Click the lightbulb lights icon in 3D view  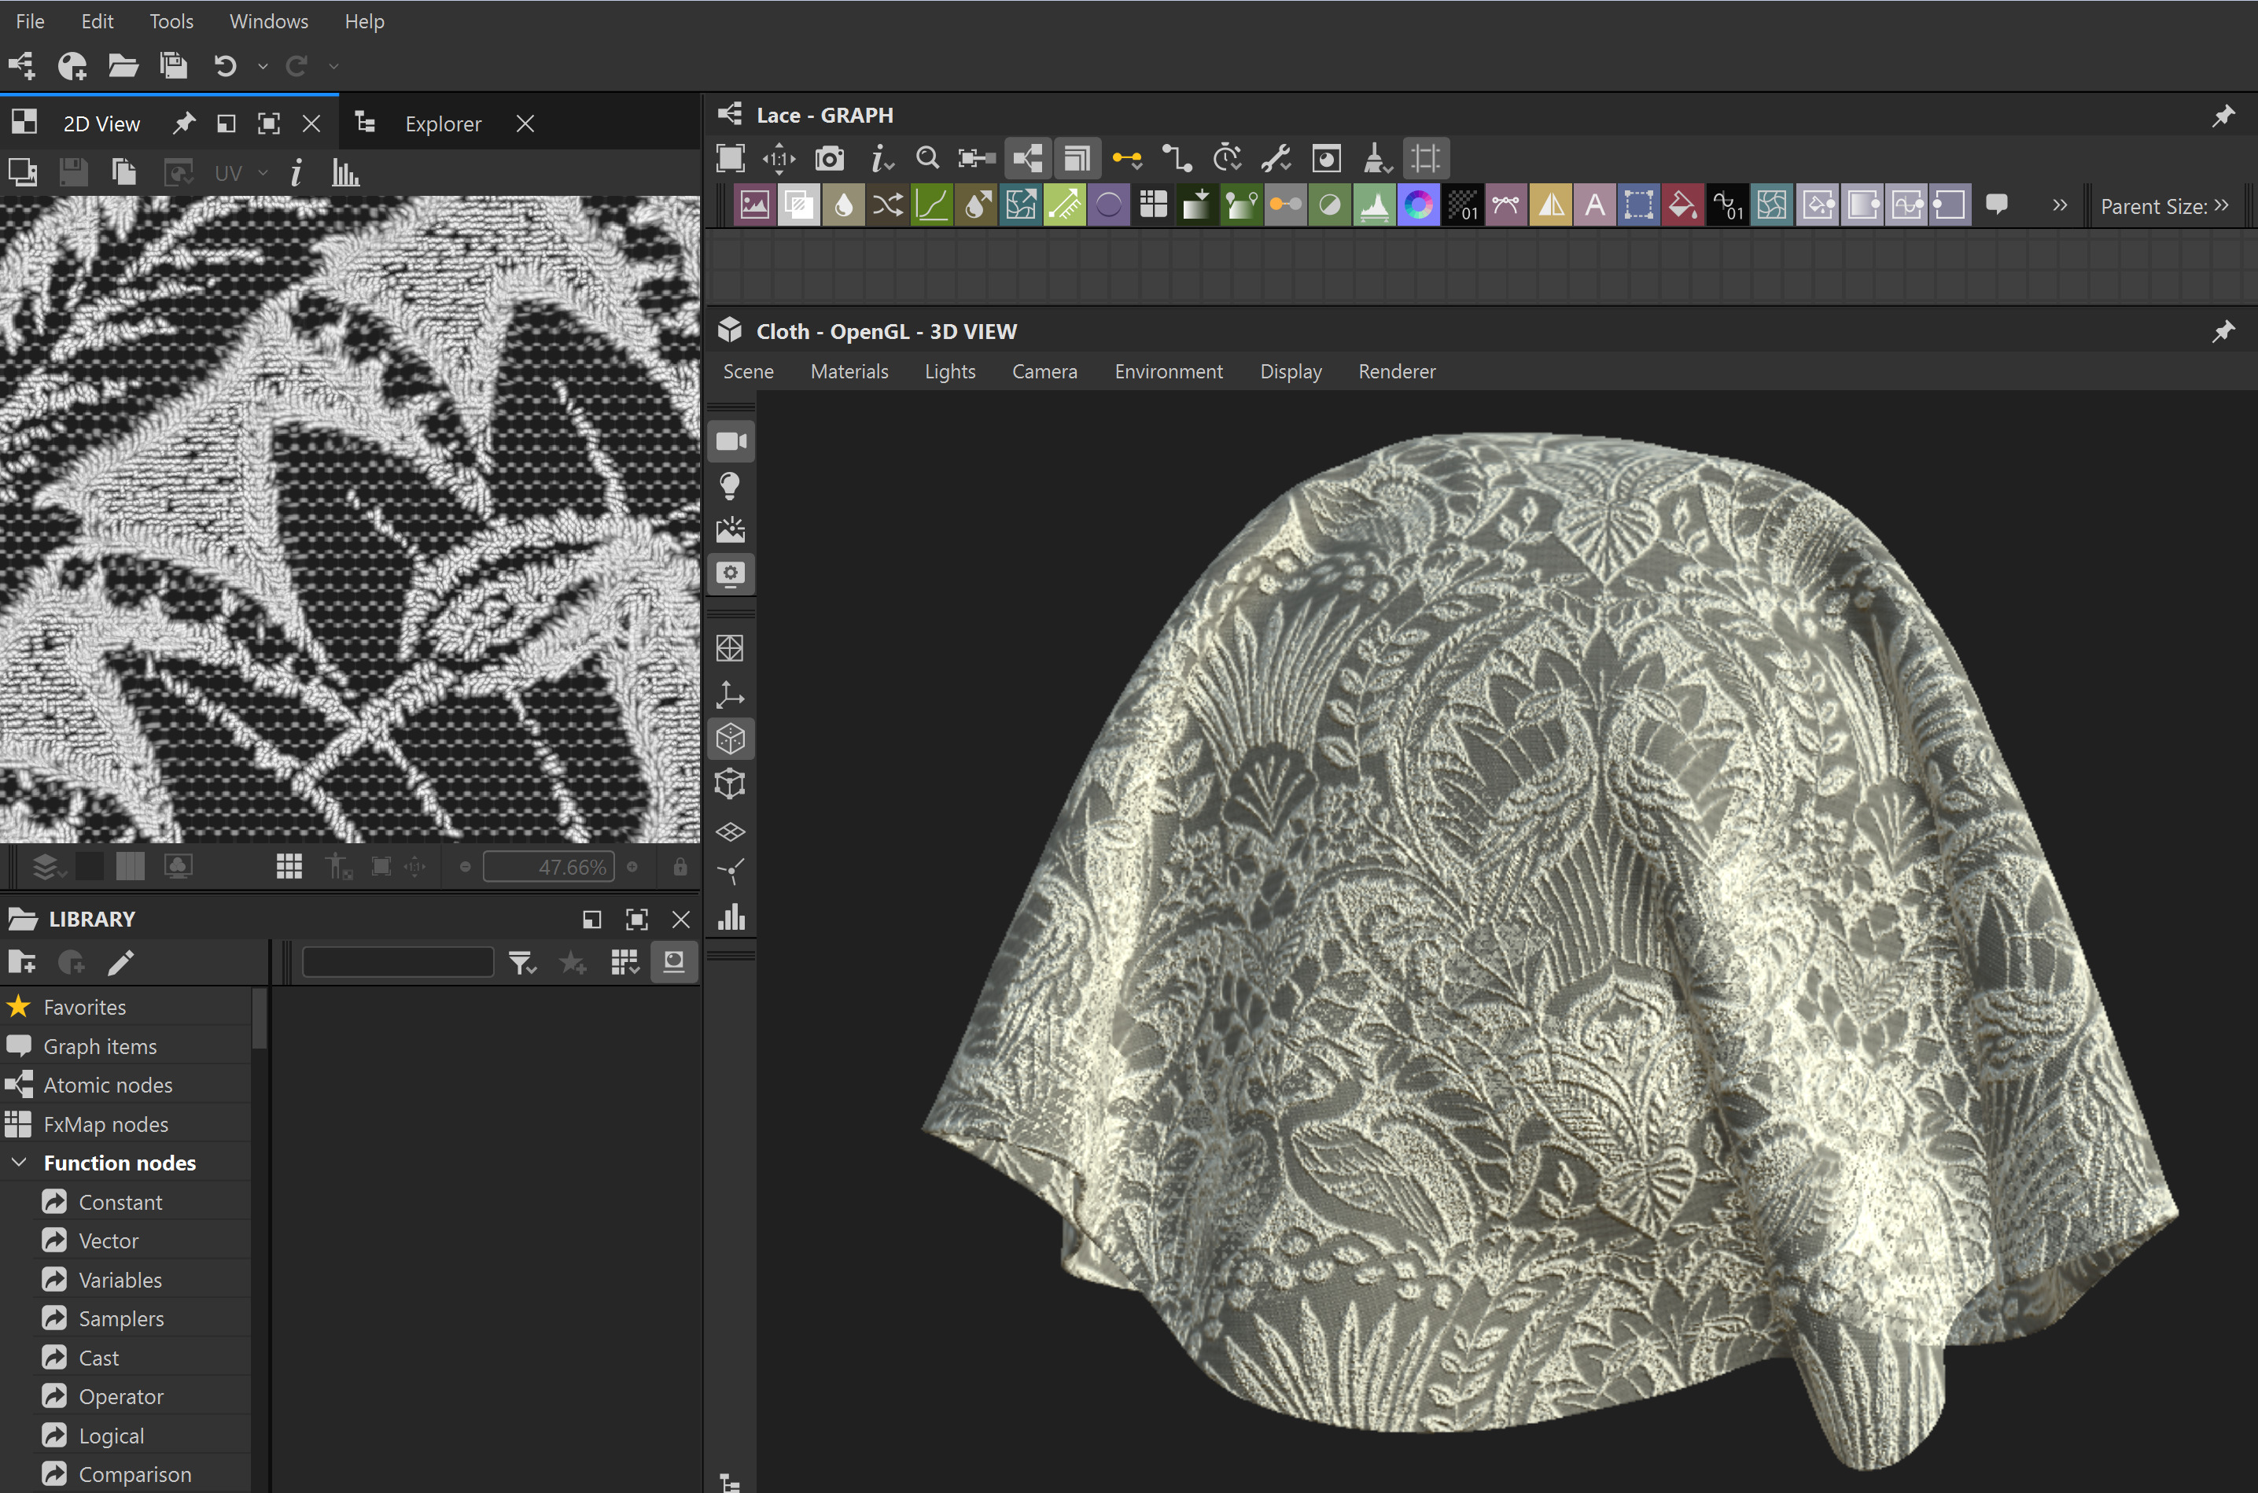pos(730,485)
